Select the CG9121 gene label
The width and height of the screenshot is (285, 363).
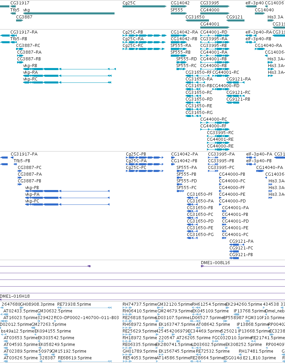234,17
